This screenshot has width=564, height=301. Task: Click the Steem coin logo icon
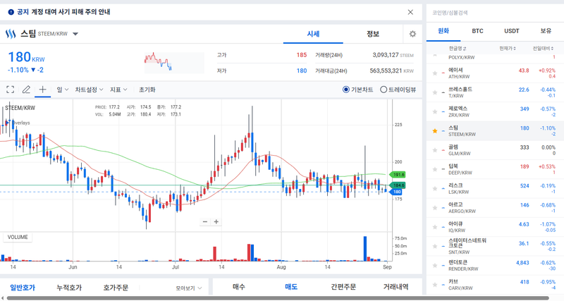(11, 34)
